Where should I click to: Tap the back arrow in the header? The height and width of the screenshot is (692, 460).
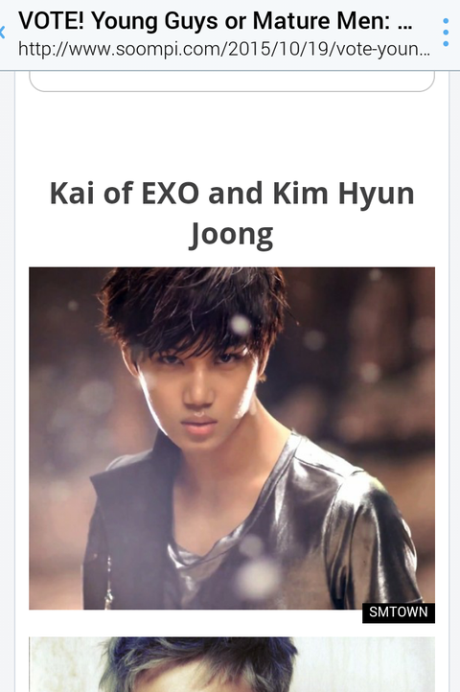[x=2, y=33]
